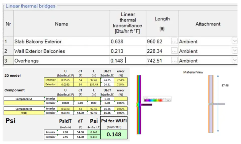Click the rainbow thermal gradient wall image
Viewport: 241px width, 144px height.
coord(139,105)
